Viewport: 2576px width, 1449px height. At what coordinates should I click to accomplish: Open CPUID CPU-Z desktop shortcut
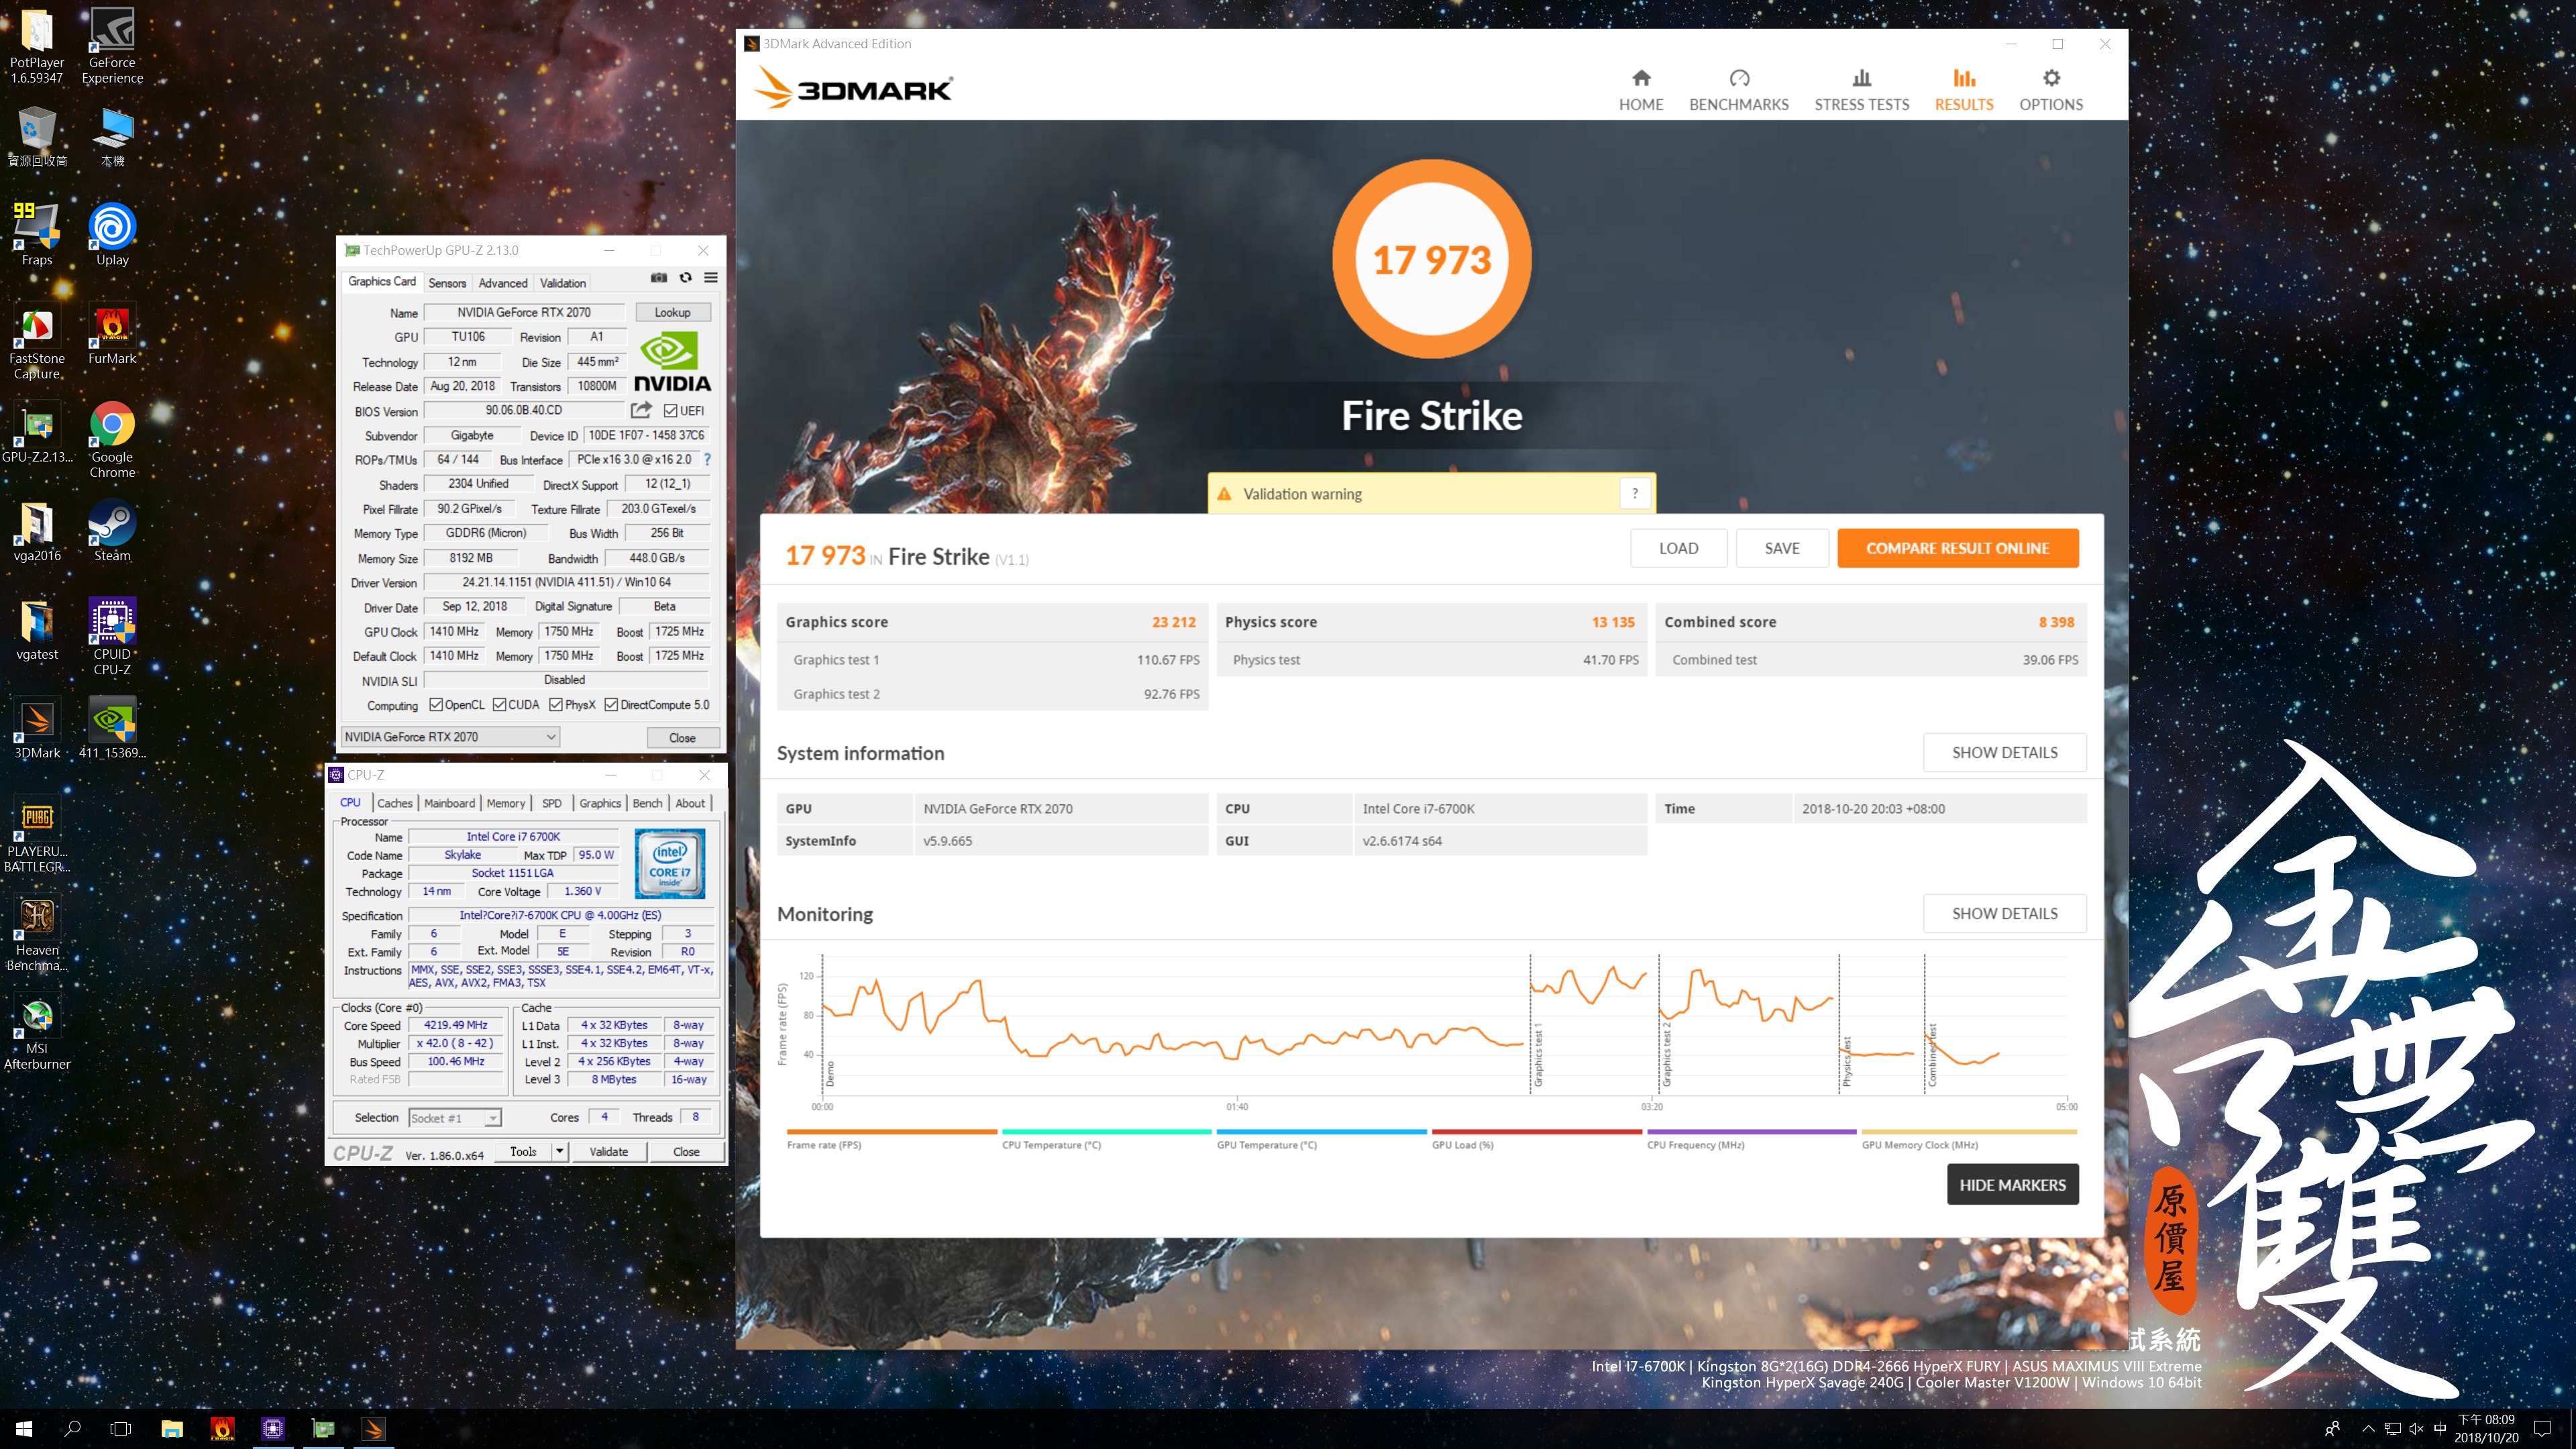pyautogui.click(x=112, y=637)
